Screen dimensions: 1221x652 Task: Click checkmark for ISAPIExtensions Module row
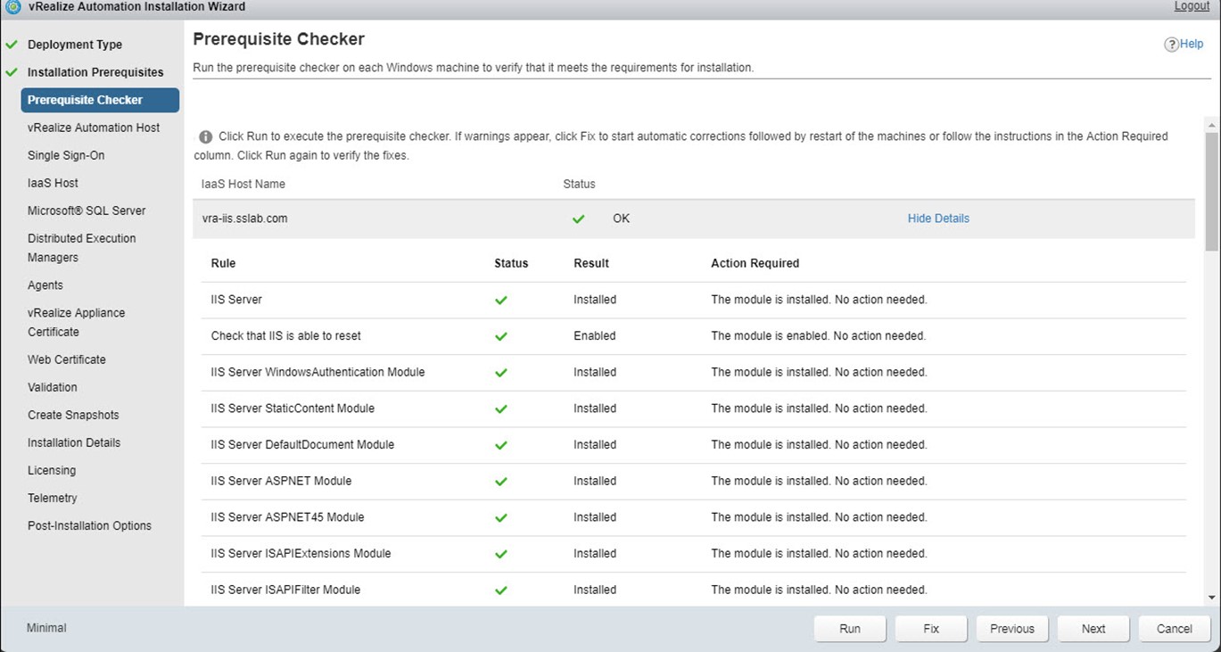click(x=501, y=554)
